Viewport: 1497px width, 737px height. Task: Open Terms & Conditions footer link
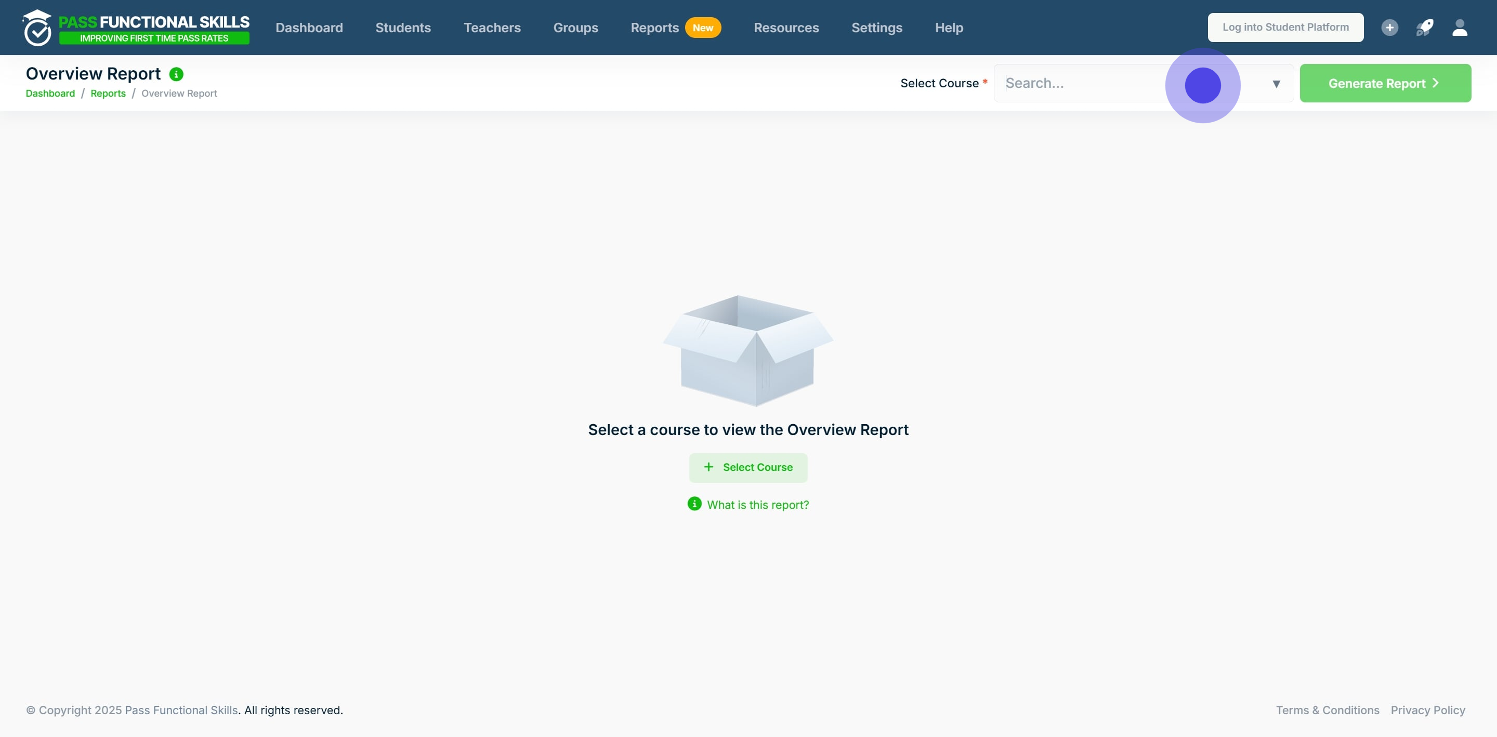coord(1327,709)
